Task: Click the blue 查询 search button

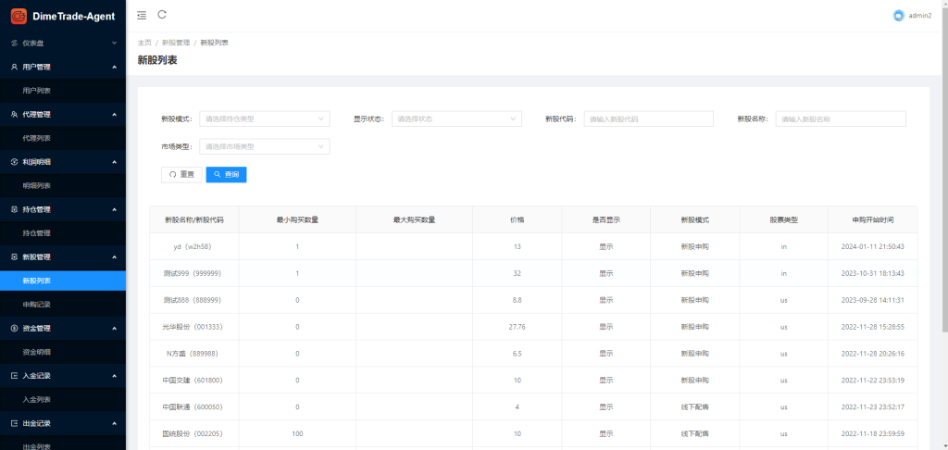Action: [226, 174]
